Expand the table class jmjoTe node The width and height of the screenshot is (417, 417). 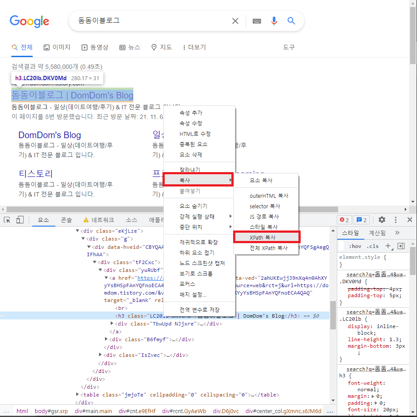pyautogui.click(x=78, y=394)
